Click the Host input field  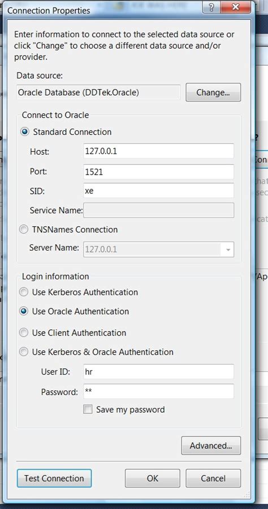point(158,151)
